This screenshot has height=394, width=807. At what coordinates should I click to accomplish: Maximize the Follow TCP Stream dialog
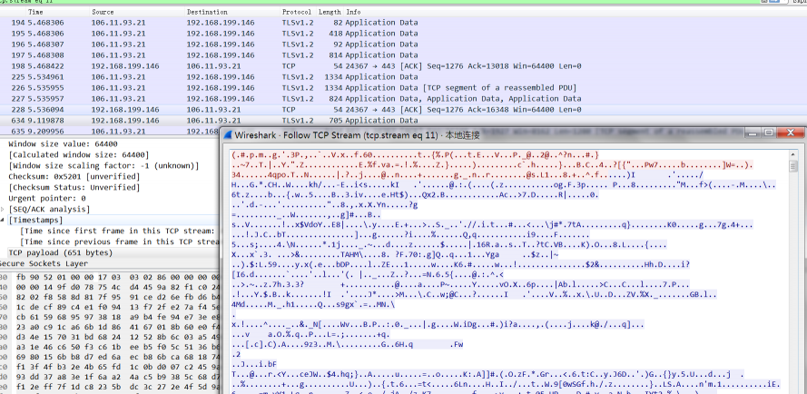(x=768, y=133)
